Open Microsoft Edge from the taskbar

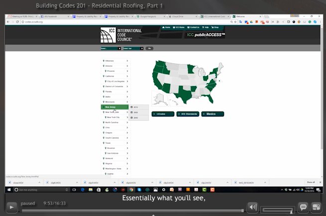pyautogui.click(x=83, y=190)
